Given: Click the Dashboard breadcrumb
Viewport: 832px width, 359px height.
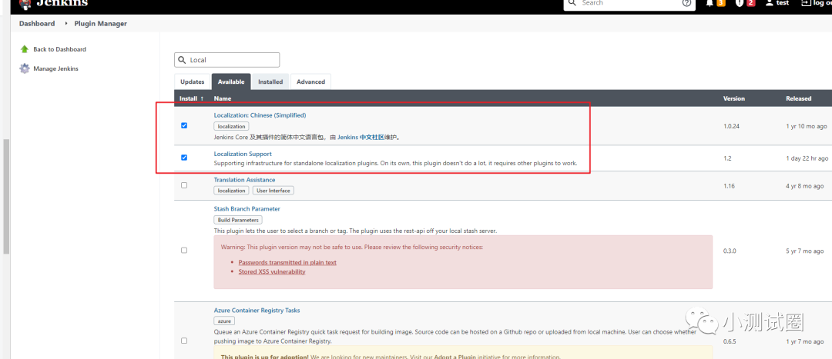Looking at the screenshot, I should tap(37, 24).
